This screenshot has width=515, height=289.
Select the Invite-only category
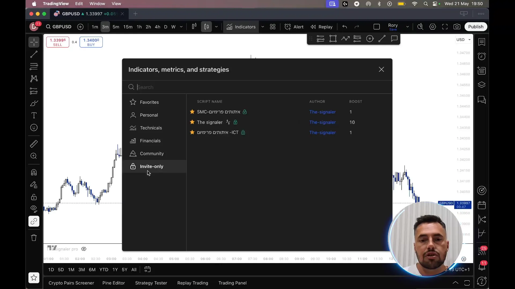pos(154,166)
